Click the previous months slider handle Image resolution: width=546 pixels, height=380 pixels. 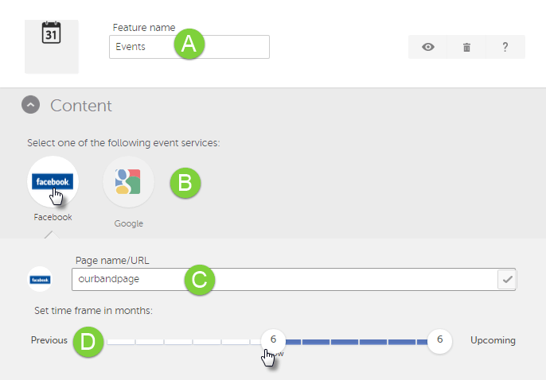pos(273,340)
